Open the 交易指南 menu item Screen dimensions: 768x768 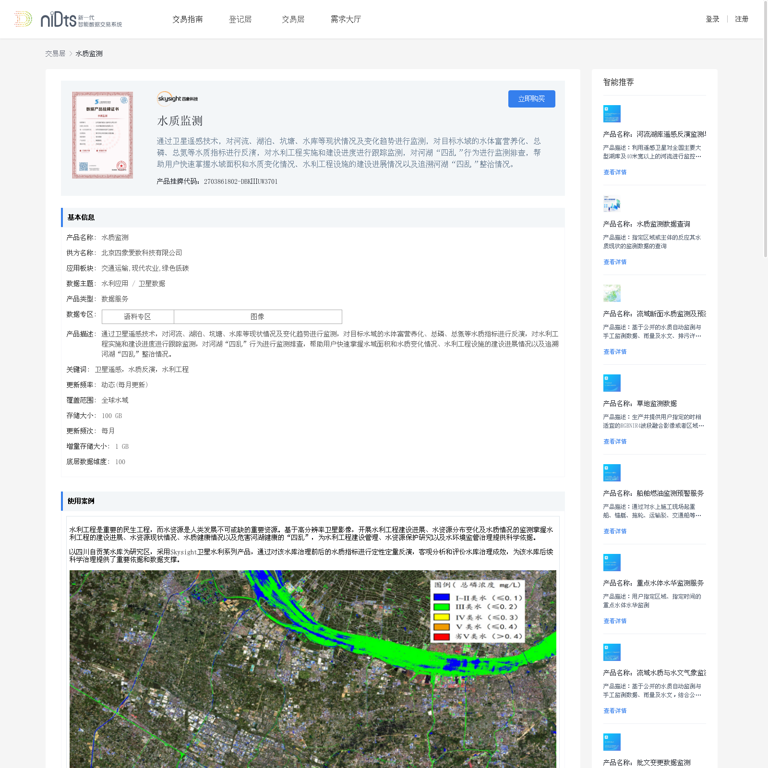[188, 19]
